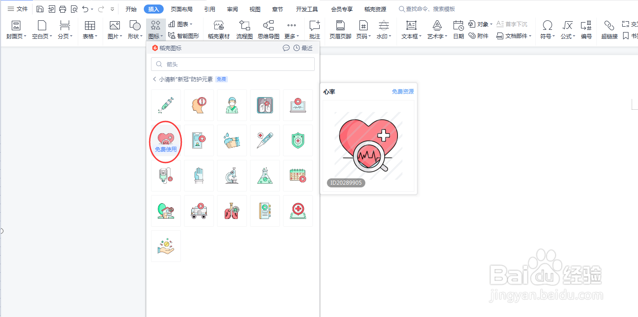This screenshot has width=638, height=317.
Task: Open the 形状 shapes tool
Action: [x=135, y=30]
